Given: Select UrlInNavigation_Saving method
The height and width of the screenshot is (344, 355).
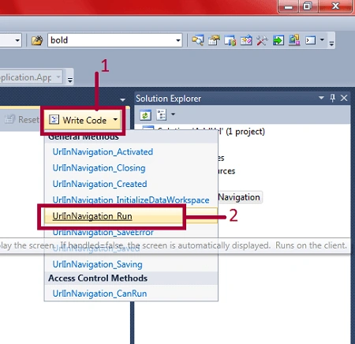Looking at the screenshot, I should coord(97,264).
